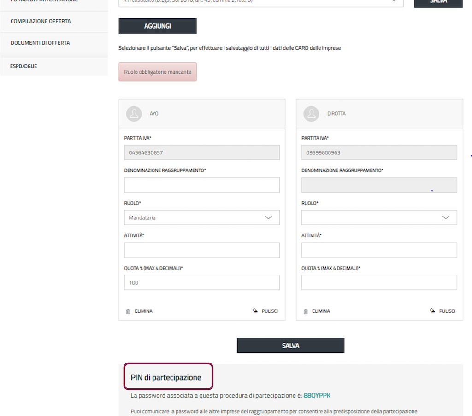472x416 pixels.
Task: Click eraser icon on DIROTTA card
Action: [432, 311]
